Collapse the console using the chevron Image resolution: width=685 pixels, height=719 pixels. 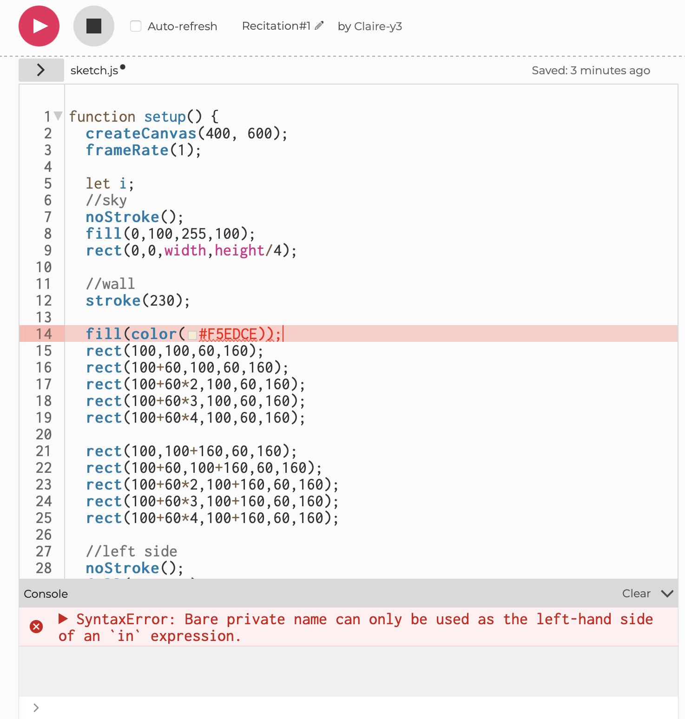click(668, 594)
